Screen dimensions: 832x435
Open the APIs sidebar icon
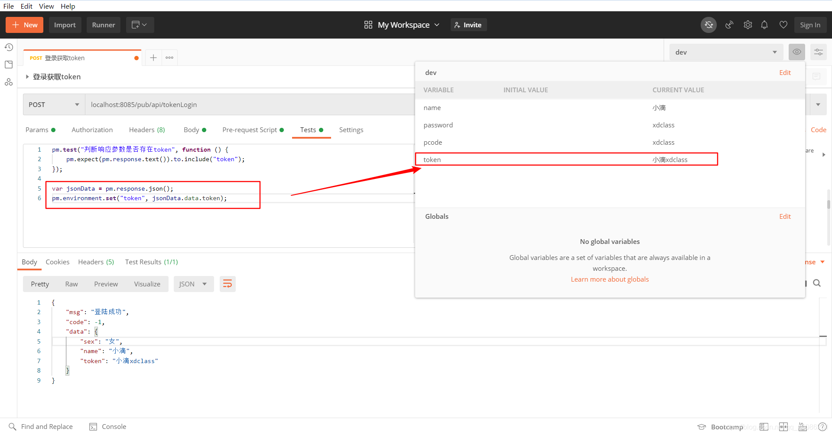[9, 82]
